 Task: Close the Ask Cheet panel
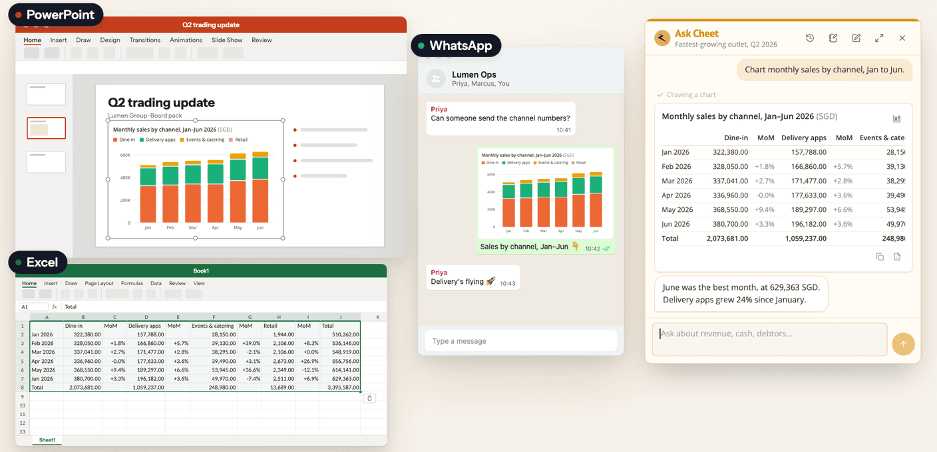[x=902, y=38]
